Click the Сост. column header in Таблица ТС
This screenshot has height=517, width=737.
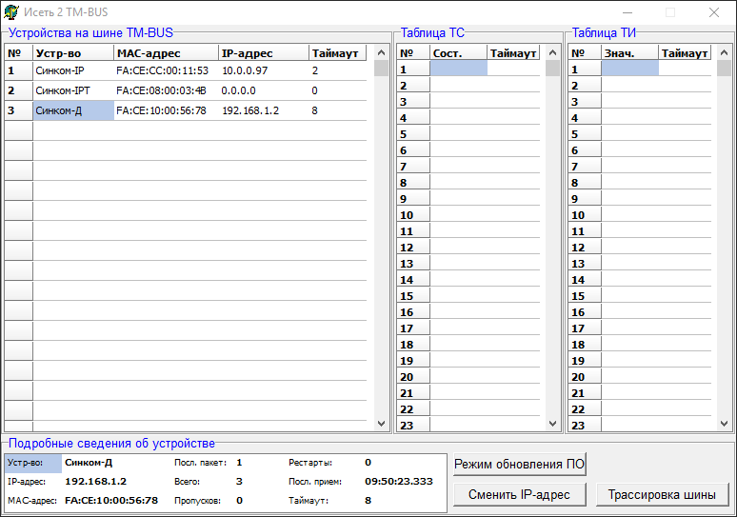pos(458,53)
